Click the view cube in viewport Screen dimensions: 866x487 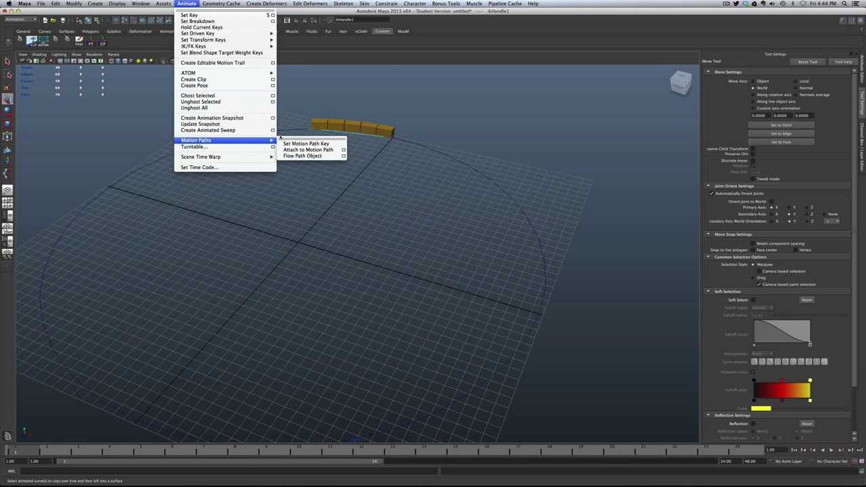(x=681, y=83)
